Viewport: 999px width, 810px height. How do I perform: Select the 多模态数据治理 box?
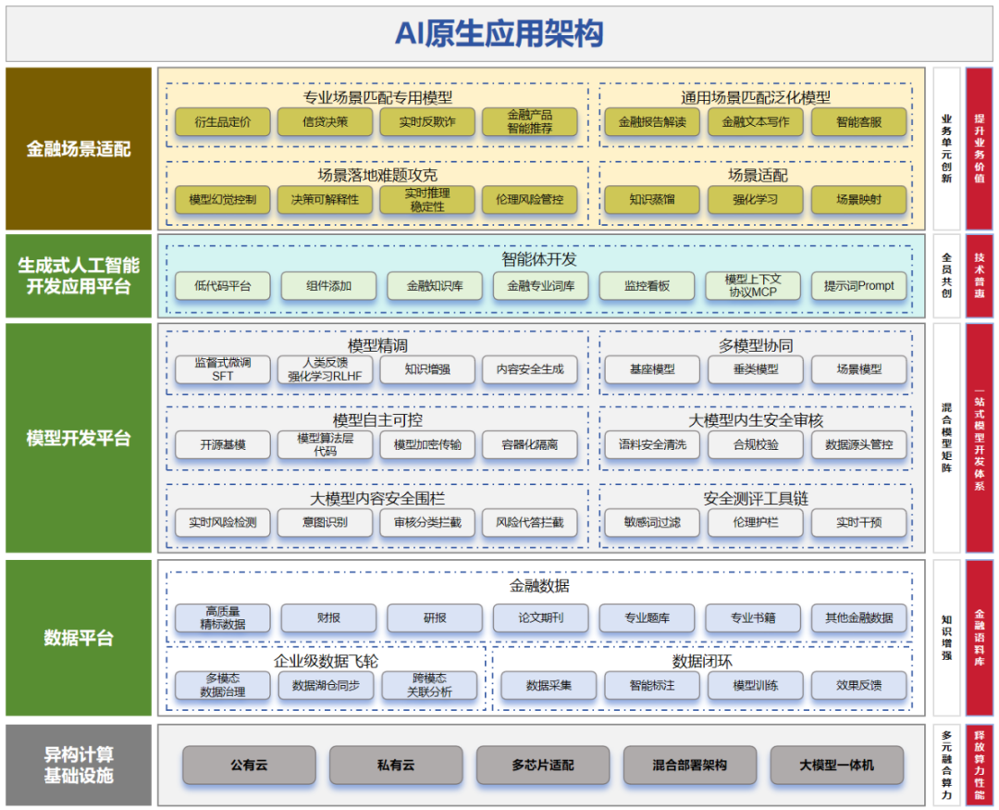pyautogui.click(x=222, y=685)
